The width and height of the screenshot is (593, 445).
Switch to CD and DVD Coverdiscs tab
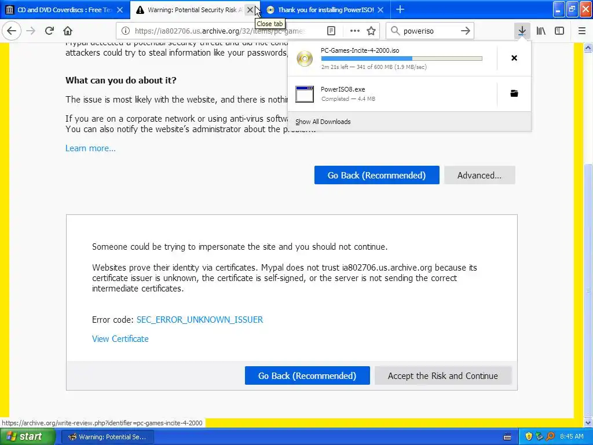click(x=64, y=10)
